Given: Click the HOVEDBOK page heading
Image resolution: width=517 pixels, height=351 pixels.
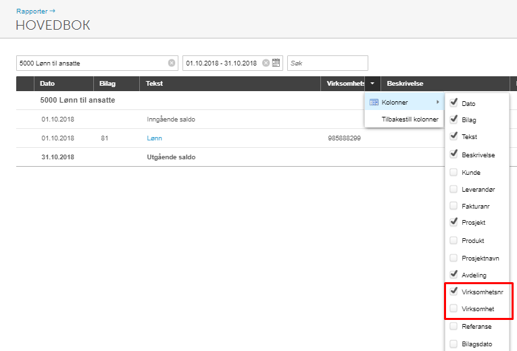Looking at the screenshot, I should point(53,26).
